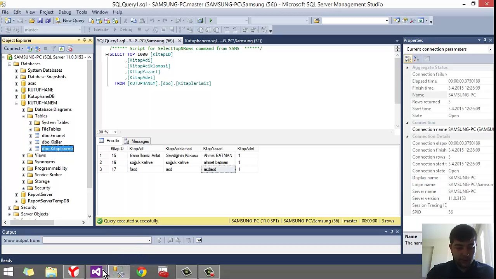Click the Execute button
The width and height of the screenshot is (496, 279).
click(x=98, y=29)
